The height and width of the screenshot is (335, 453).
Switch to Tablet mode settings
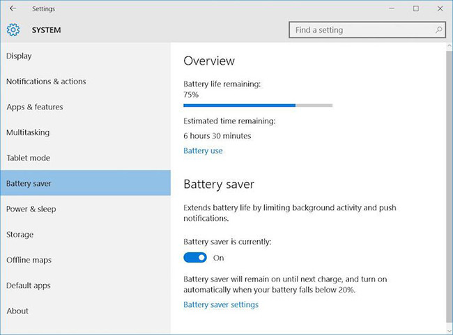[x=28, y=158]
